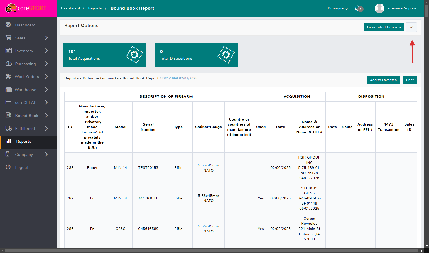429x253 pixels.
Task: Open the Dashboard gauge icon in sidebar
Action: pos(8,25)
